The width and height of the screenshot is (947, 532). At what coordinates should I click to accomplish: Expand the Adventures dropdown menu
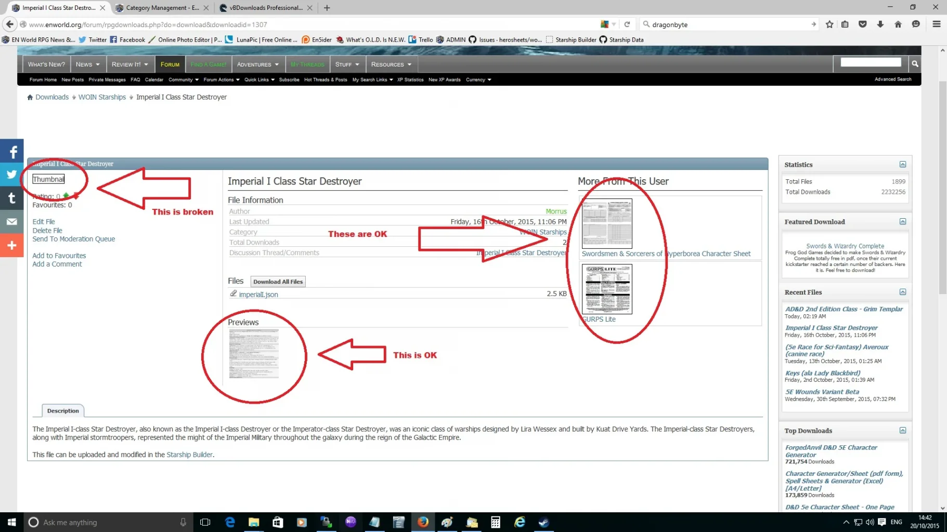(x=258, y=64)
